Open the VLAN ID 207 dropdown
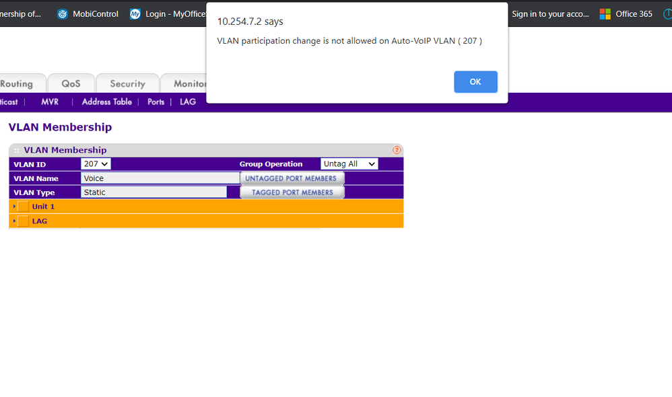Viewport: 672px width, 397px height. click(96, 164)
